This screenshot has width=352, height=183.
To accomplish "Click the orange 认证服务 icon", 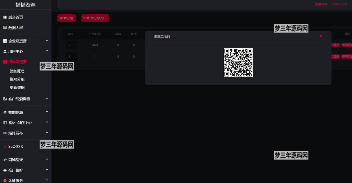I will pyautogui.click(x=5, y=181).
